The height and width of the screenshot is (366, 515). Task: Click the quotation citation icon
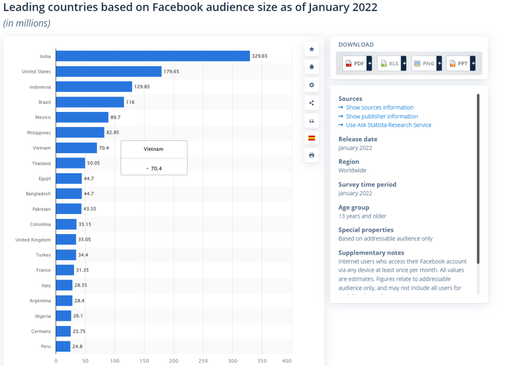coord(312,121)
